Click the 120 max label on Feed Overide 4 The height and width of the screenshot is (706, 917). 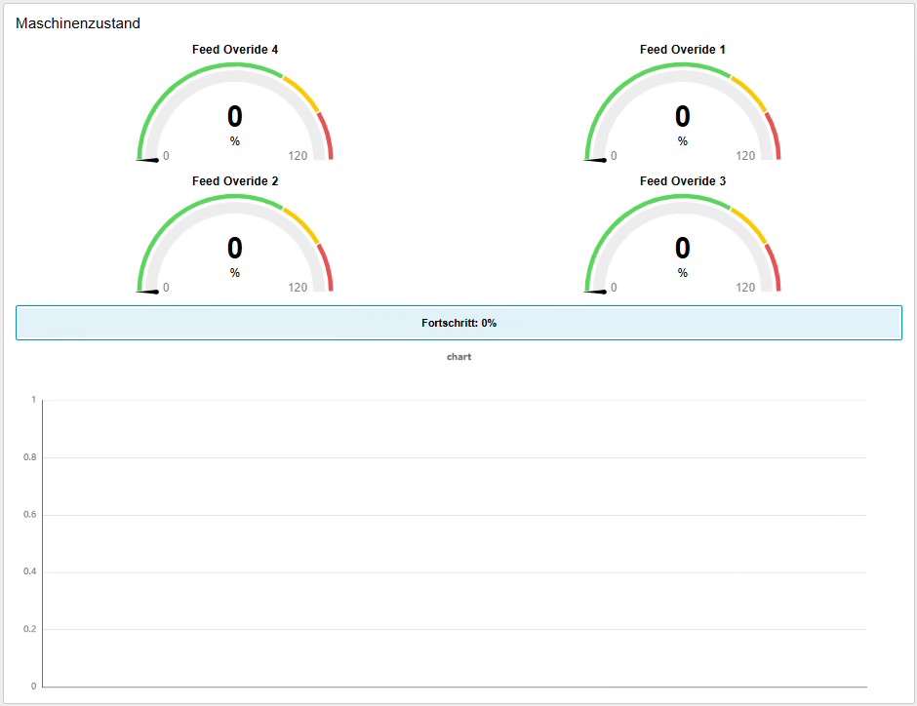[298, 156]
